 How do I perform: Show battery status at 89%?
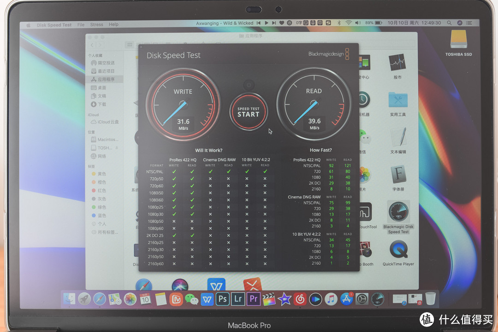(x=373, y=23)
